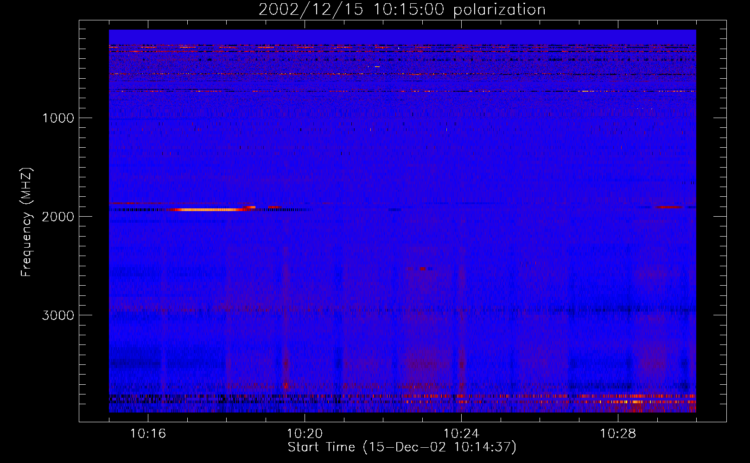The width and height of the screenshot is (750, 463).
Task: Click the 1000 frequency tick label
Action: coord(58,118)
